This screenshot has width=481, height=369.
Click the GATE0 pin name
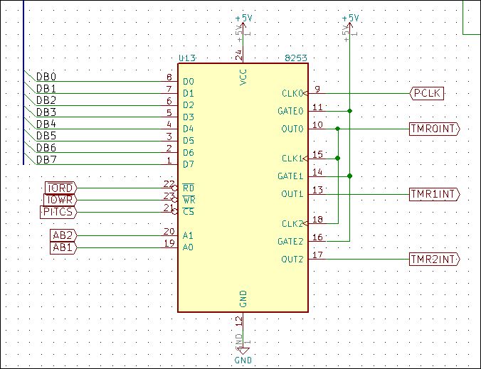(290, 111)
